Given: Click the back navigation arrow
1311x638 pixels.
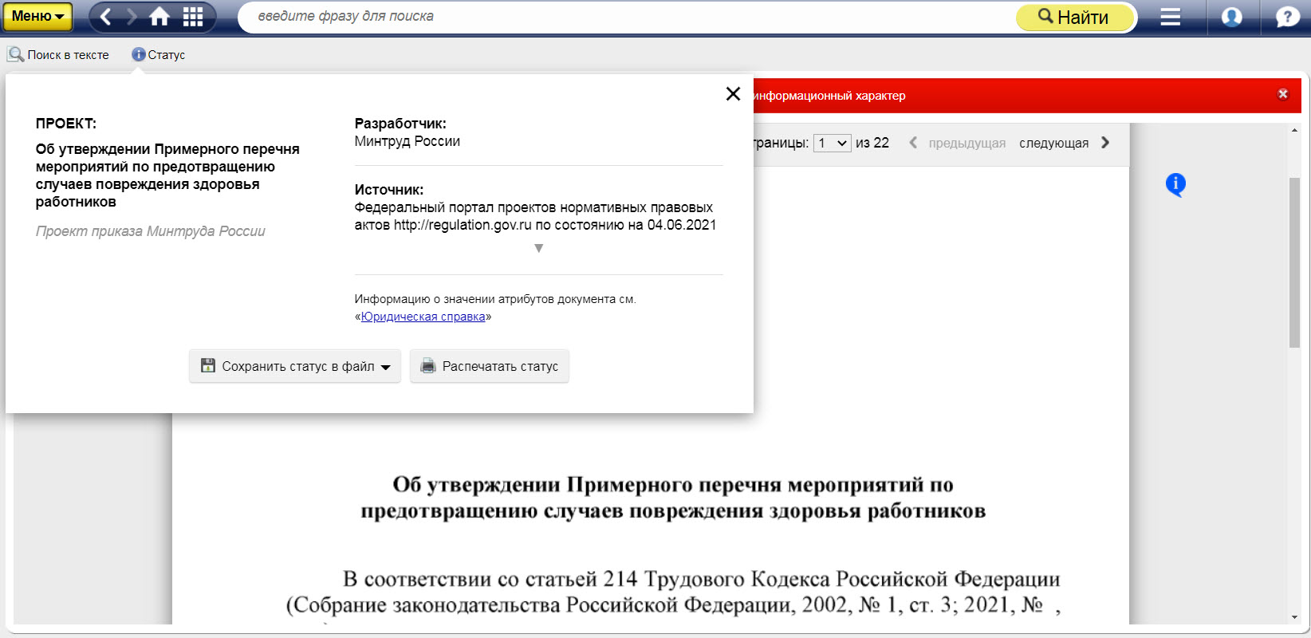Looking at the screenshot, I should (x=106, y=17).
